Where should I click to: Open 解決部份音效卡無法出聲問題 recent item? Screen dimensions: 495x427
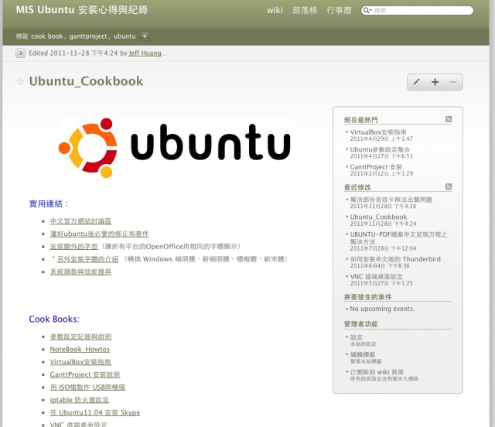391,200
